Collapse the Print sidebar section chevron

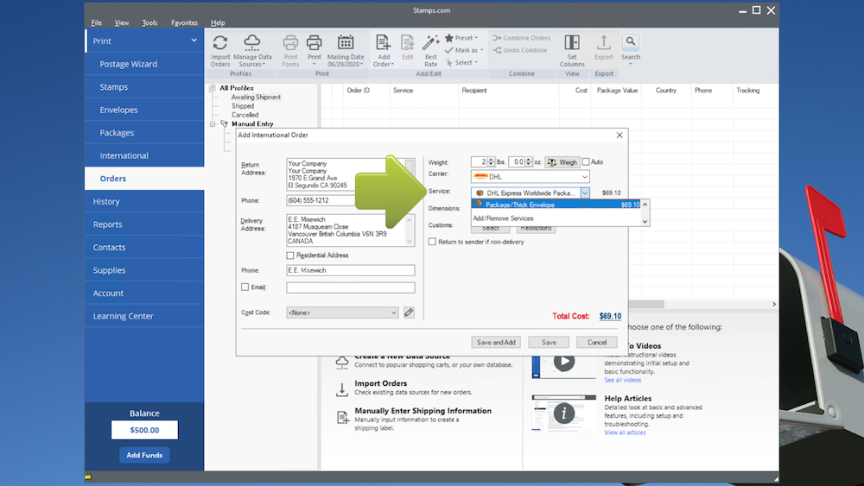(194, 41)
